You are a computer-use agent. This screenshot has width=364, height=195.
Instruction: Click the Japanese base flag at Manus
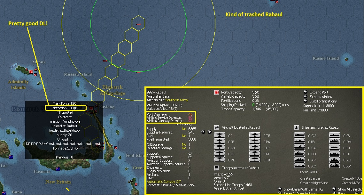pyautogui.click(x=31, y=72)
